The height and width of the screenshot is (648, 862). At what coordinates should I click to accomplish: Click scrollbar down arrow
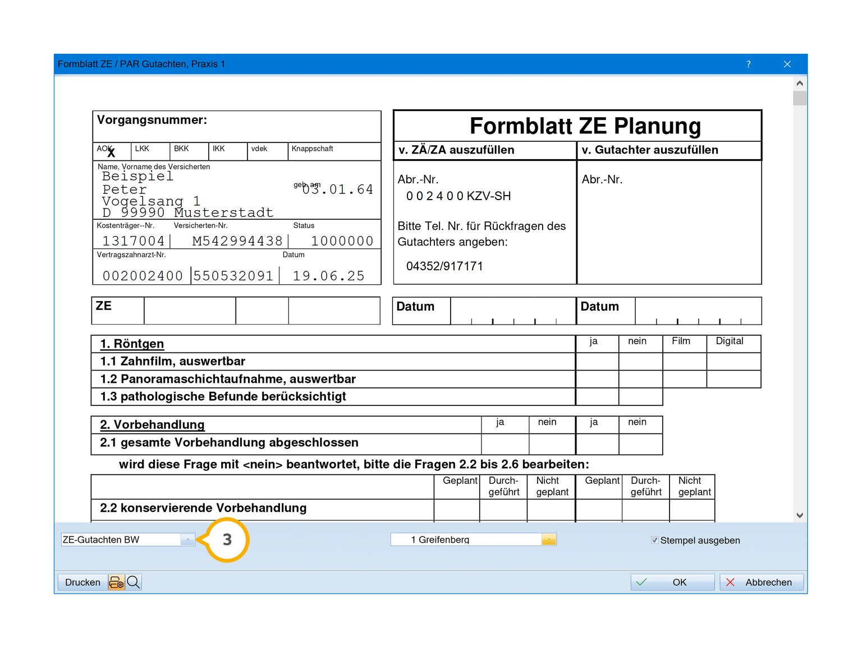[x=800, y=515]
